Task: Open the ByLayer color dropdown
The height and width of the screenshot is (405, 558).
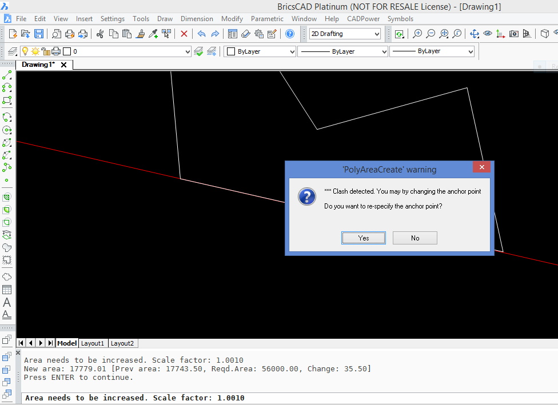Action: point(260,51)
